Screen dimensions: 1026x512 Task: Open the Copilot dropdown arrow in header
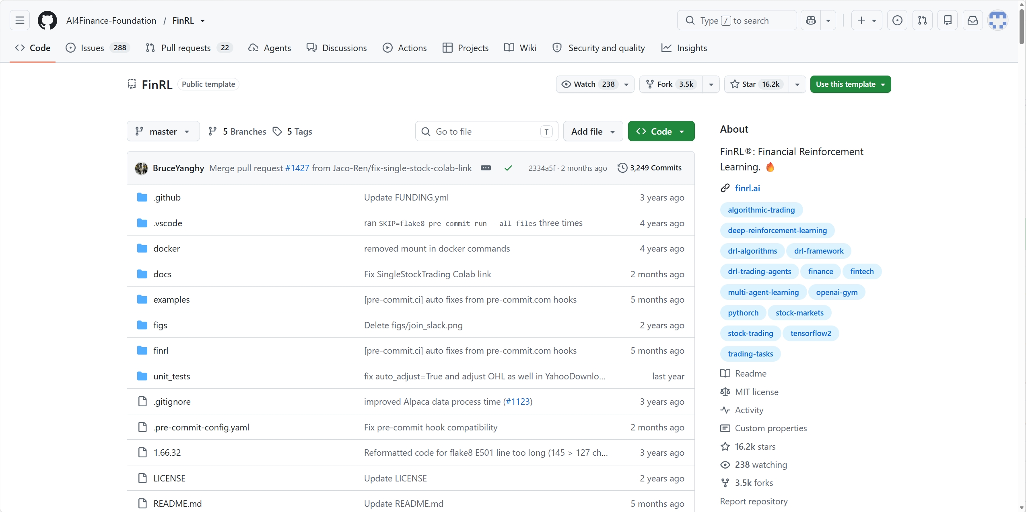pos(828,20)
